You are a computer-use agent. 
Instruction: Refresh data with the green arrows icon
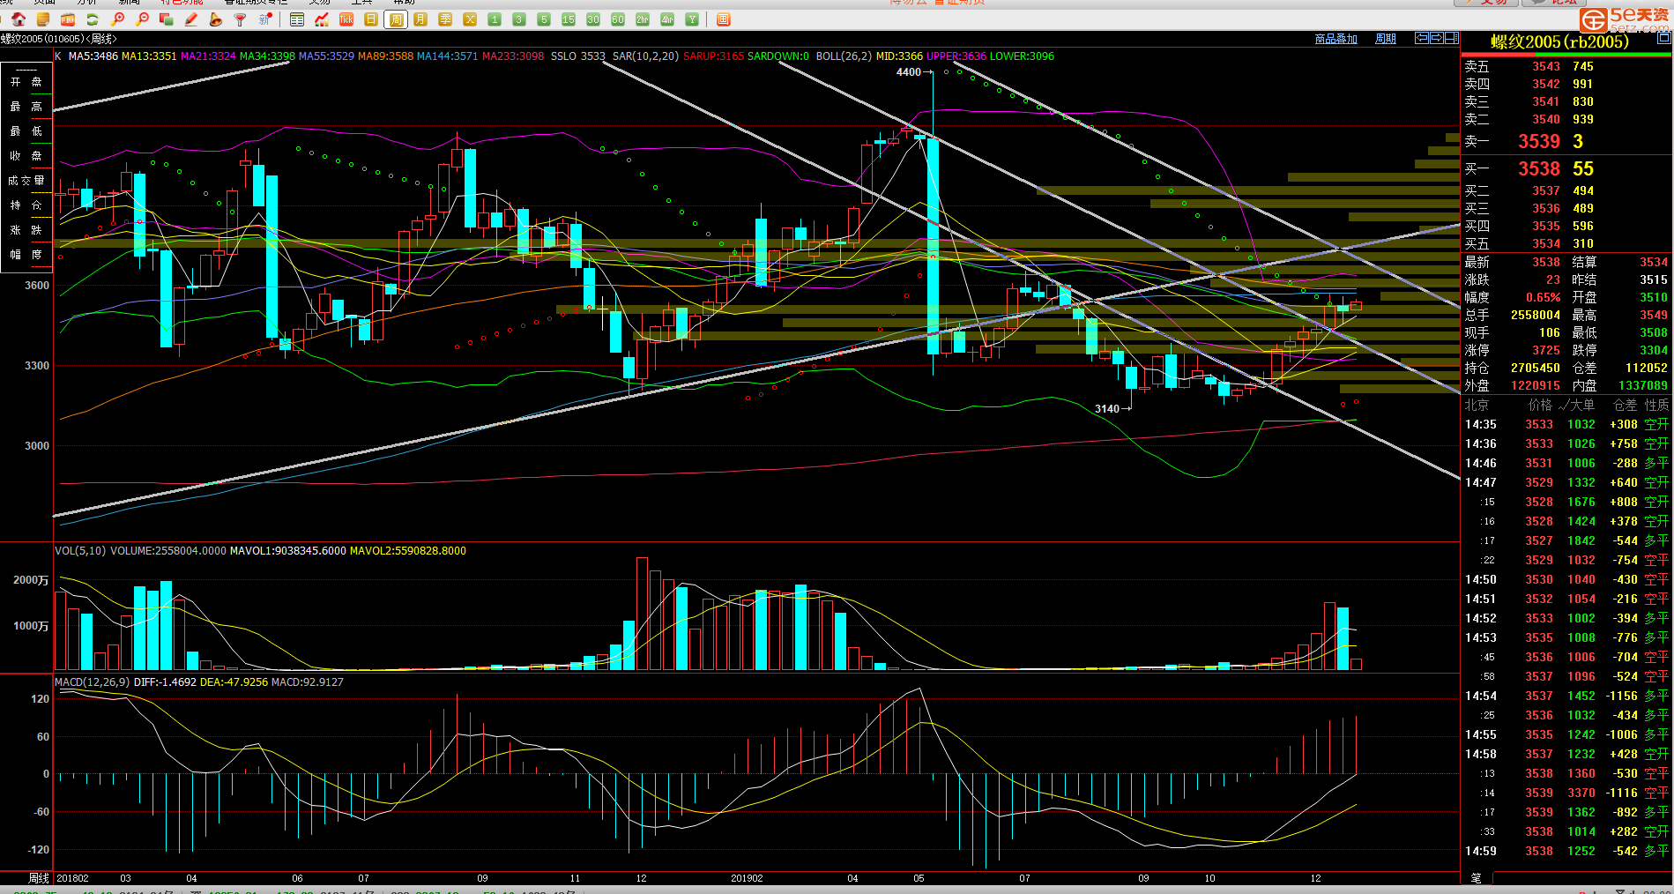92,19
